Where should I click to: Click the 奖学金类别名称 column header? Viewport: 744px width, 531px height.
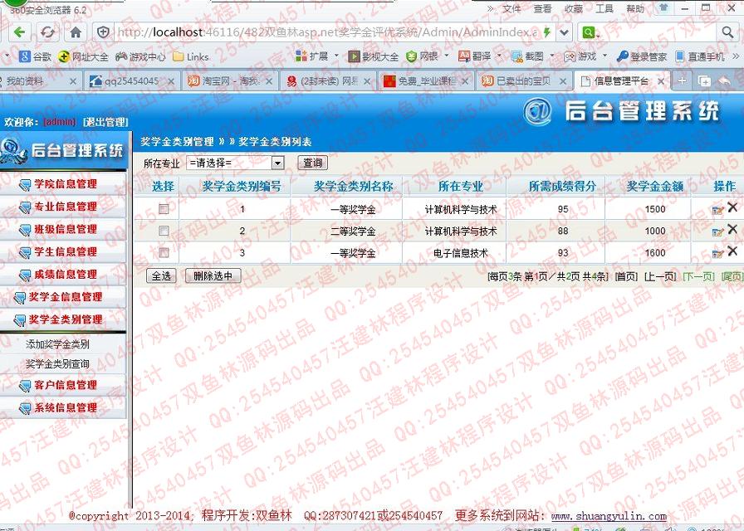[354, 187]
